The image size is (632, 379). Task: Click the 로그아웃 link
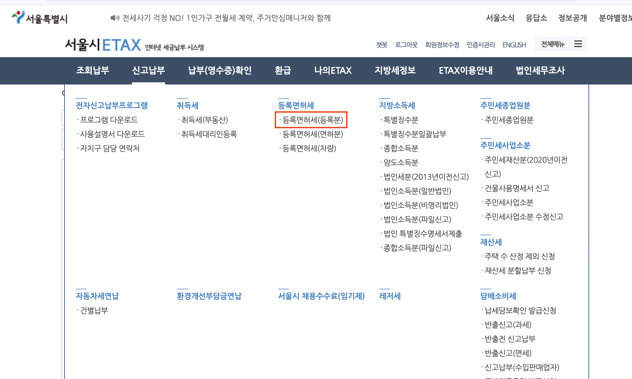[406, 45]
